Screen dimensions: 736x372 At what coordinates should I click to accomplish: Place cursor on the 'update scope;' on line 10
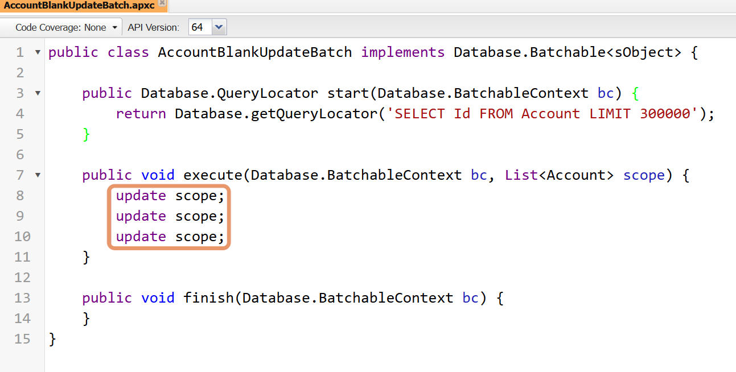[170, 237]
